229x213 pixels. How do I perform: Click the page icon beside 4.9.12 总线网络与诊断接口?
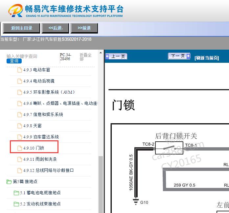[20, 171]
